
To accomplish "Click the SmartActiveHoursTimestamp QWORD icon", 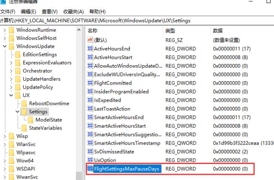I will (x=90, y=143).
